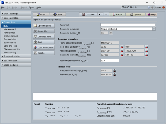
Task: Expand the Spring calculation group
Action: (16, 56)
